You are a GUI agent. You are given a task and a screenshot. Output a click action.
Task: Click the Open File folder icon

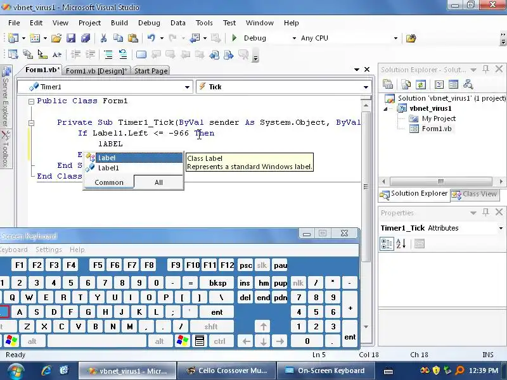coord(56,38)
